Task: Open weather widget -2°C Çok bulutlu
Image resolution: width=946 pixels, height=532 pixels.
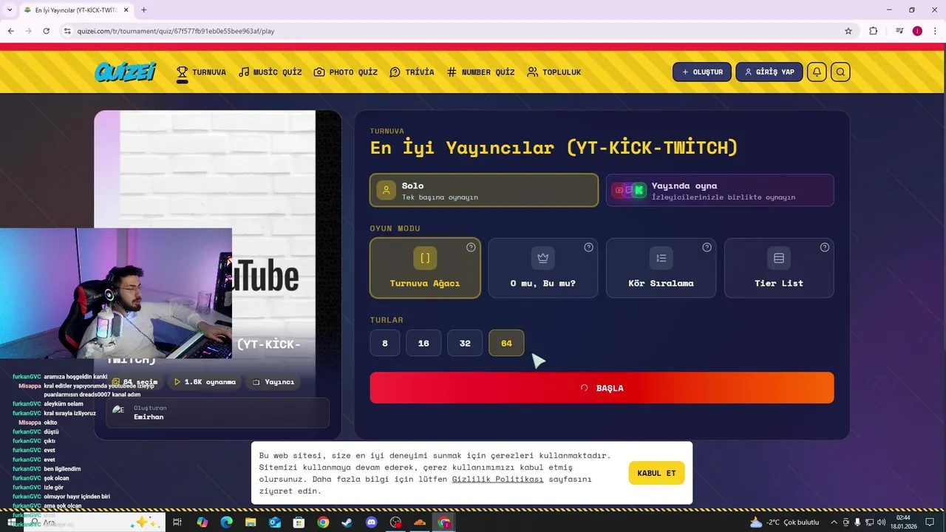Action: tap(784, 522)
